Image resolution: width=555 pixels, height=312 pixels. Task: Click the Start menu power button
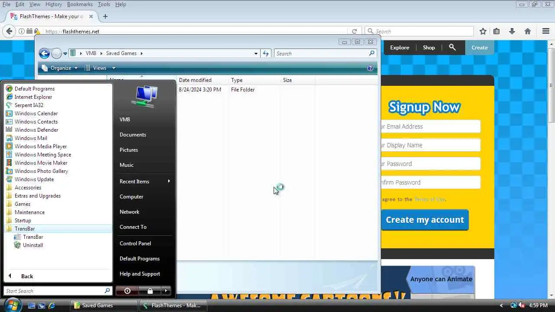click(x=127, y=291)
